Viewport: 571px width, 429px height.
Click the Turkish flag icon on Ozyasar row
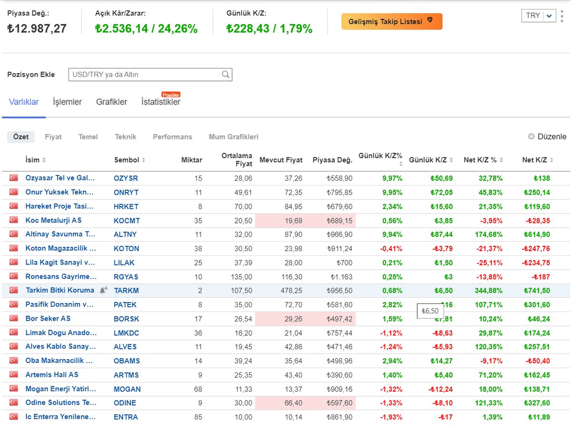(14, 178)
